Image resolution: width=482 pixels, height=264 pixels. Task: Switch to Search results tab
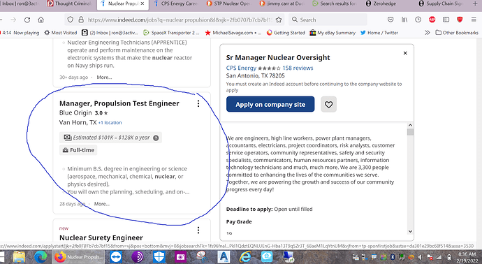click(x=335, y=3)
